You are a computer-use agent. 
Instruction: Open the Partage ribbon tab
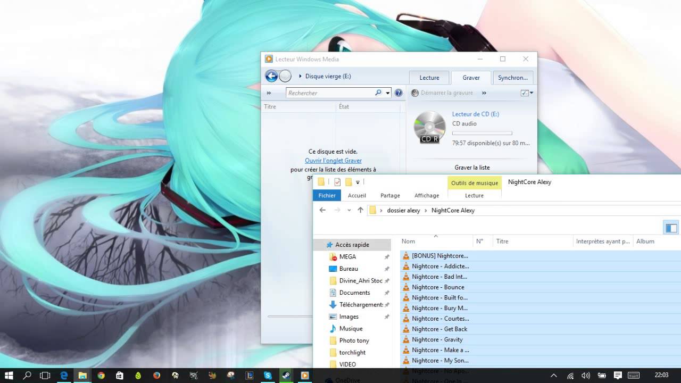[390, 195]
